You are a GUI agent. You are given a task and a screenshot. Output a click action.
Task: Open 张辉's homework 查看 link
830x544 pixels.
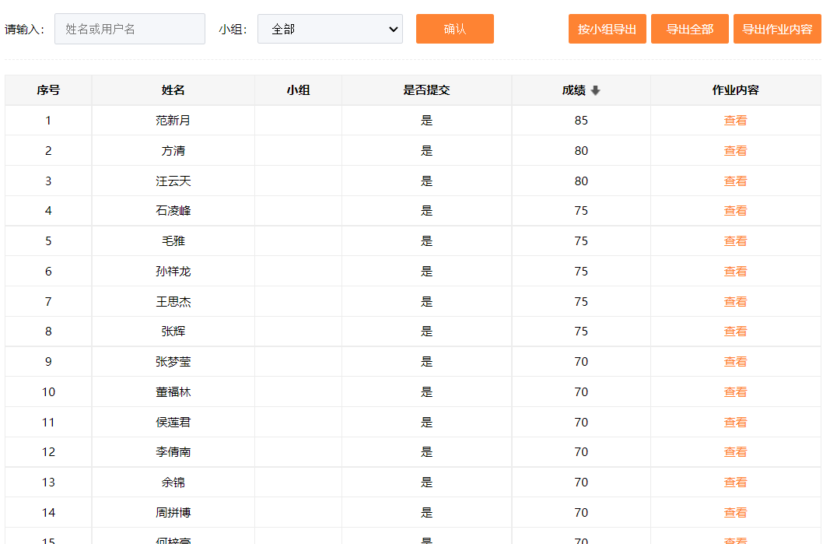point(735,332)
